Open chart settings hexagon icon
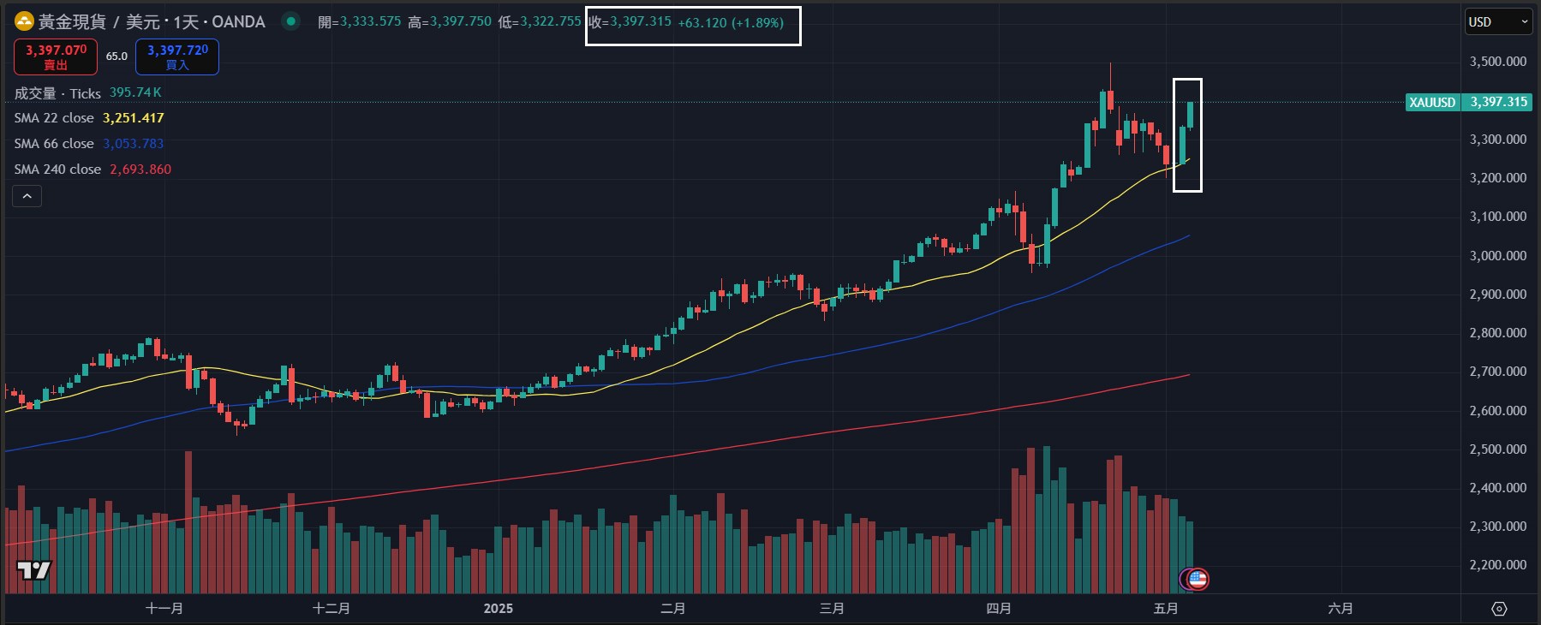Viewport: 1541px width, 625px height. pos(1499,609)
